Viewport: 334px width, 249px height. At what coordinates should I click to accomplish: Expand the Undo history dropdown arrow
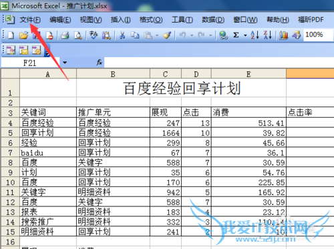pyautogui.click(x=192, y=35)
